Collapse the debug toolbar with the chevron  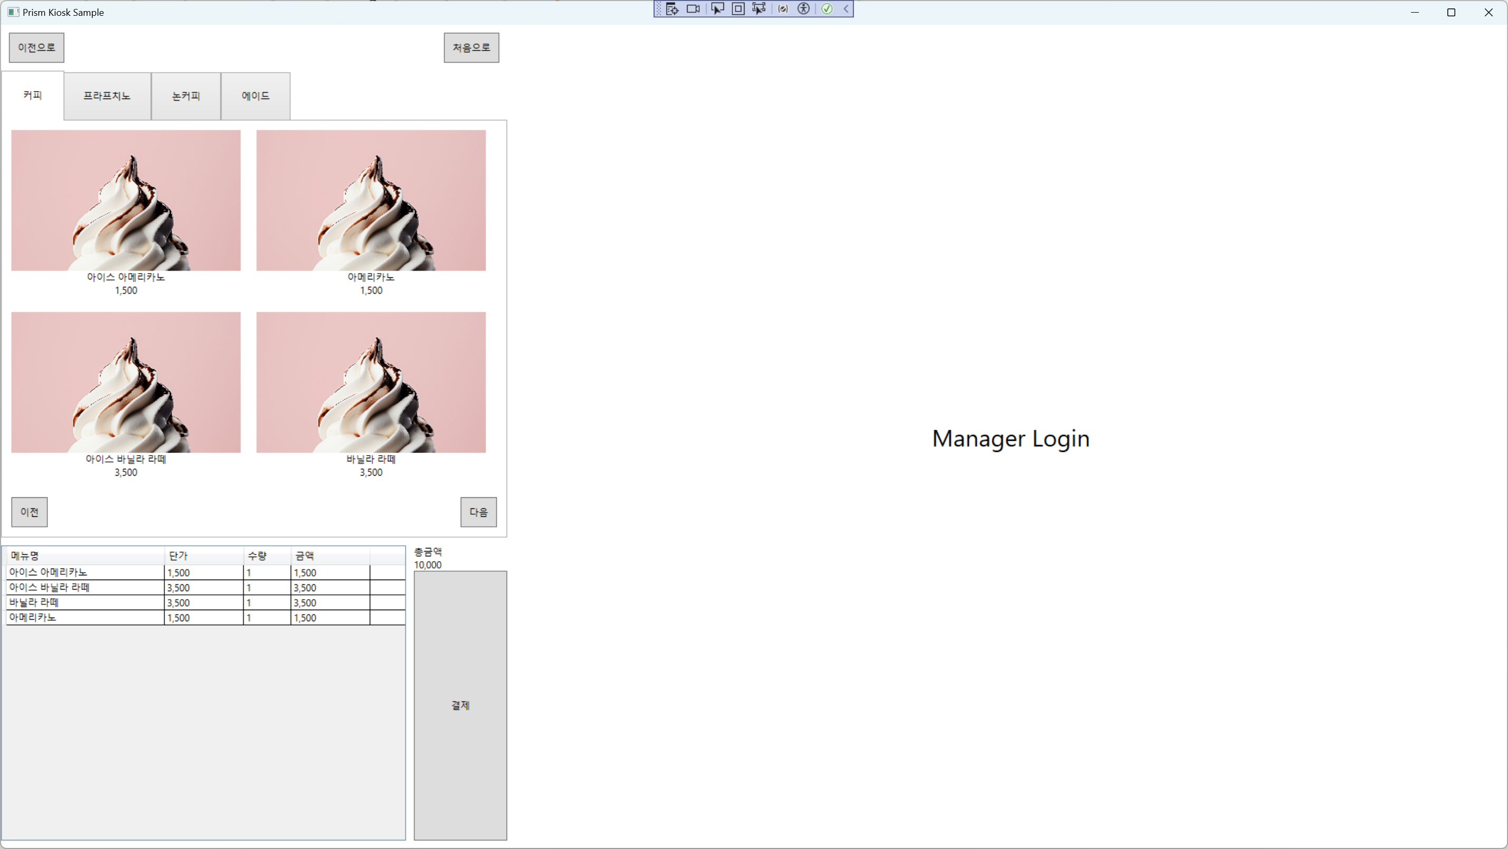tap(846, 9)
